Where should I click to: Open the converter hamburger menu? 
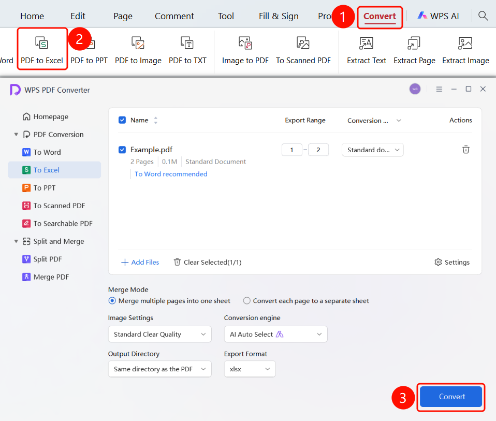tap(439, 89)
